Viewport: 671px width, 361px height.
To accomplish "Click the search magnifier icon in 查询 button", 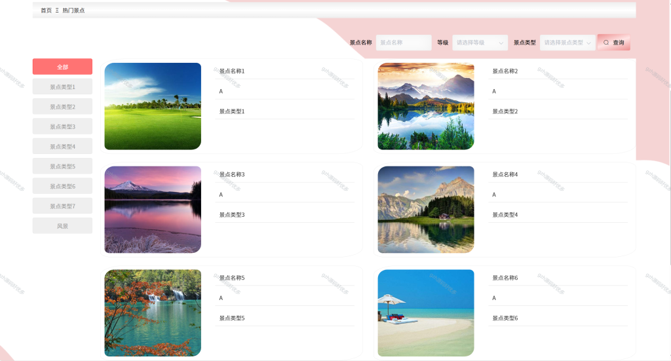I will 606,43.
